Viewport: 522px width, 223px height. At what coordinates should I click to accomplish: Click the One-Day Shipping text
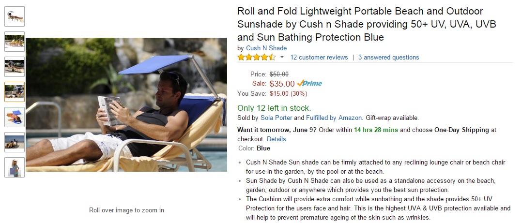pos(462,130)
